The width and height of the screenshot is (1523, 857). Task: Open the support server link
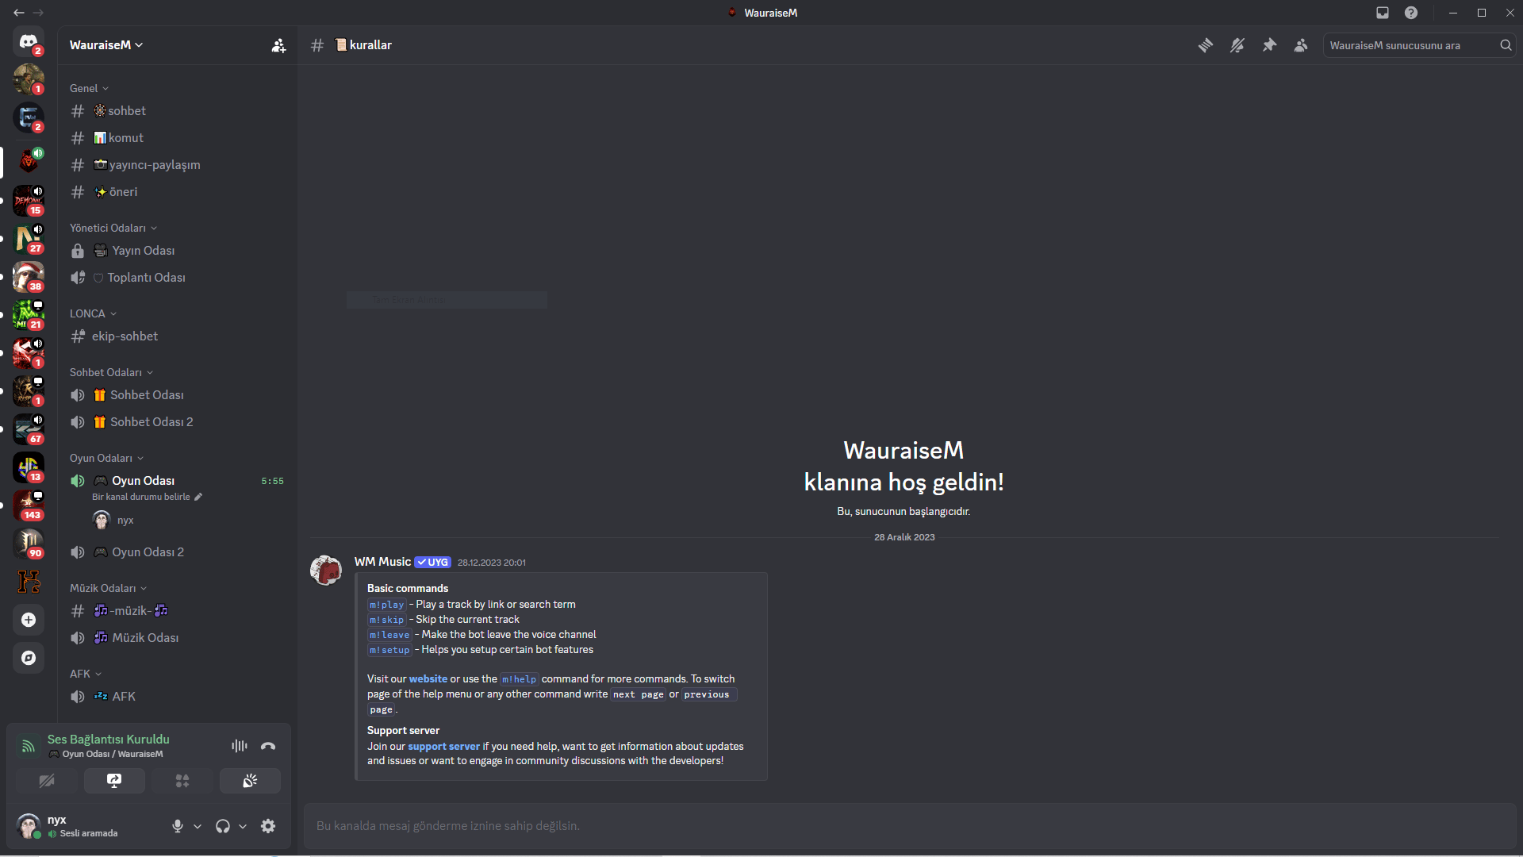coord(443,747)
